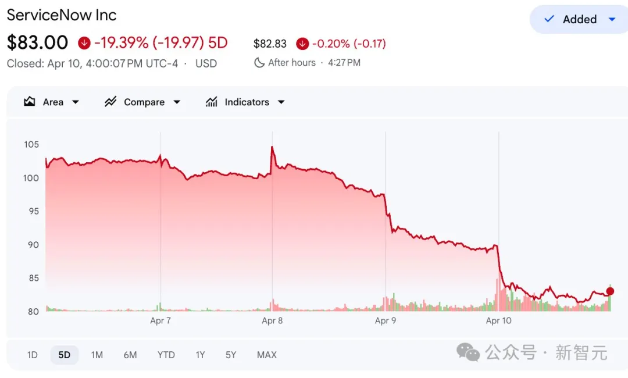This screenshot has height=378, width=628.
Task: Open the Area chart type dropdown arrow
Action: [76, 102]
